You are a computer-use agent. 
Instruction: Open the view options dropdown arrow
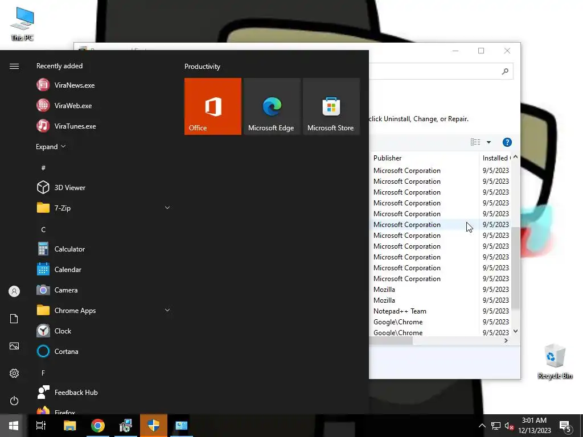point(488,142)
